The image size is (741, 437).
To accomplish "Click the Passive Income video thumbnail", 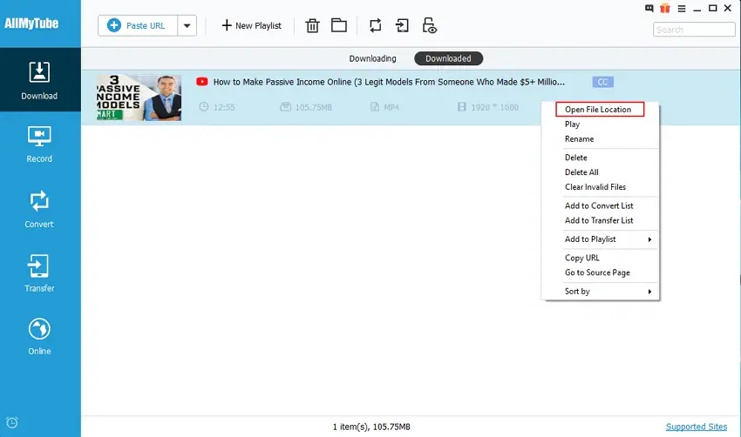I will [139, 97].
